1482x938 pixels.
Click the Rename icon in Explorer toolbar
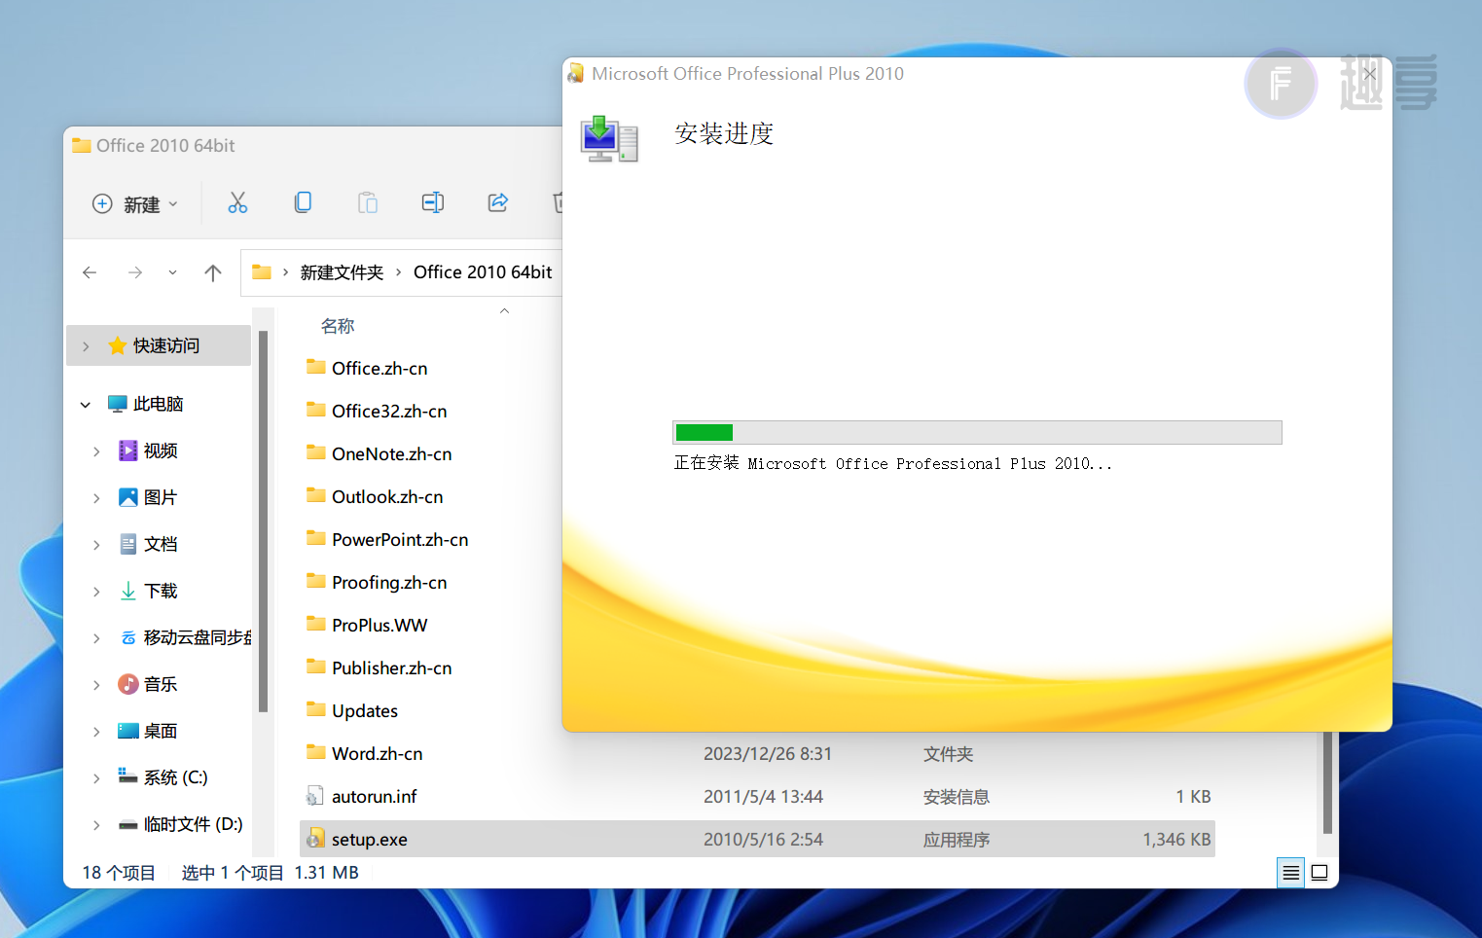pos(433,202)
